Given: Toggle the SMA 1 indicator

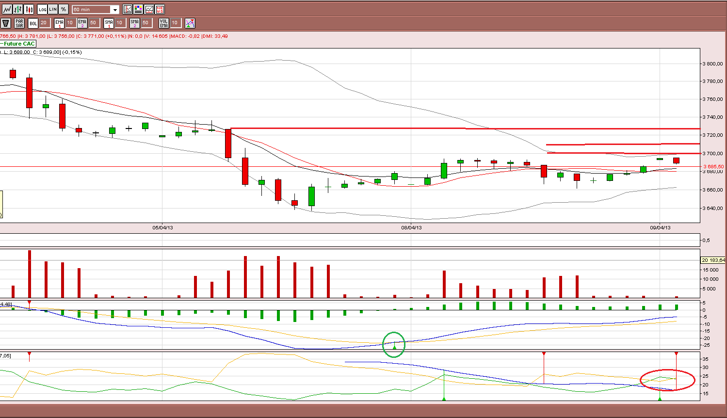Looking at the screenshot, I should [x=109, y=23].
